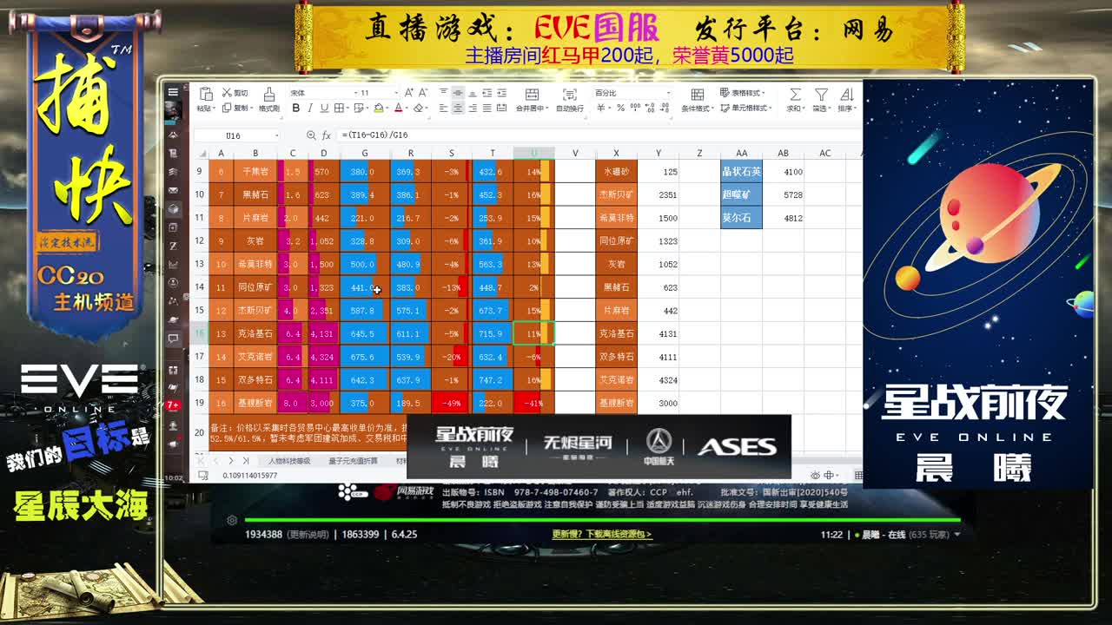Click the Name Box showing U16
The image size is (1112, 625).
pyautogui.click(x=232, y=135)
